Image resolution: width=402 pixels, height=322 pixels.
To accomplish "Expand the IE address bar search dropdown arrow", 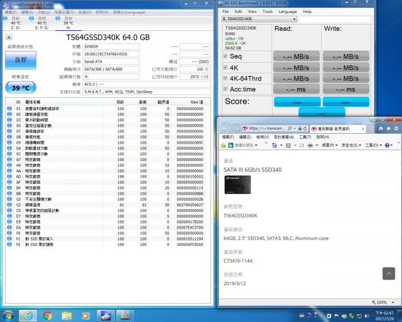I will click(x=295, y=128).
